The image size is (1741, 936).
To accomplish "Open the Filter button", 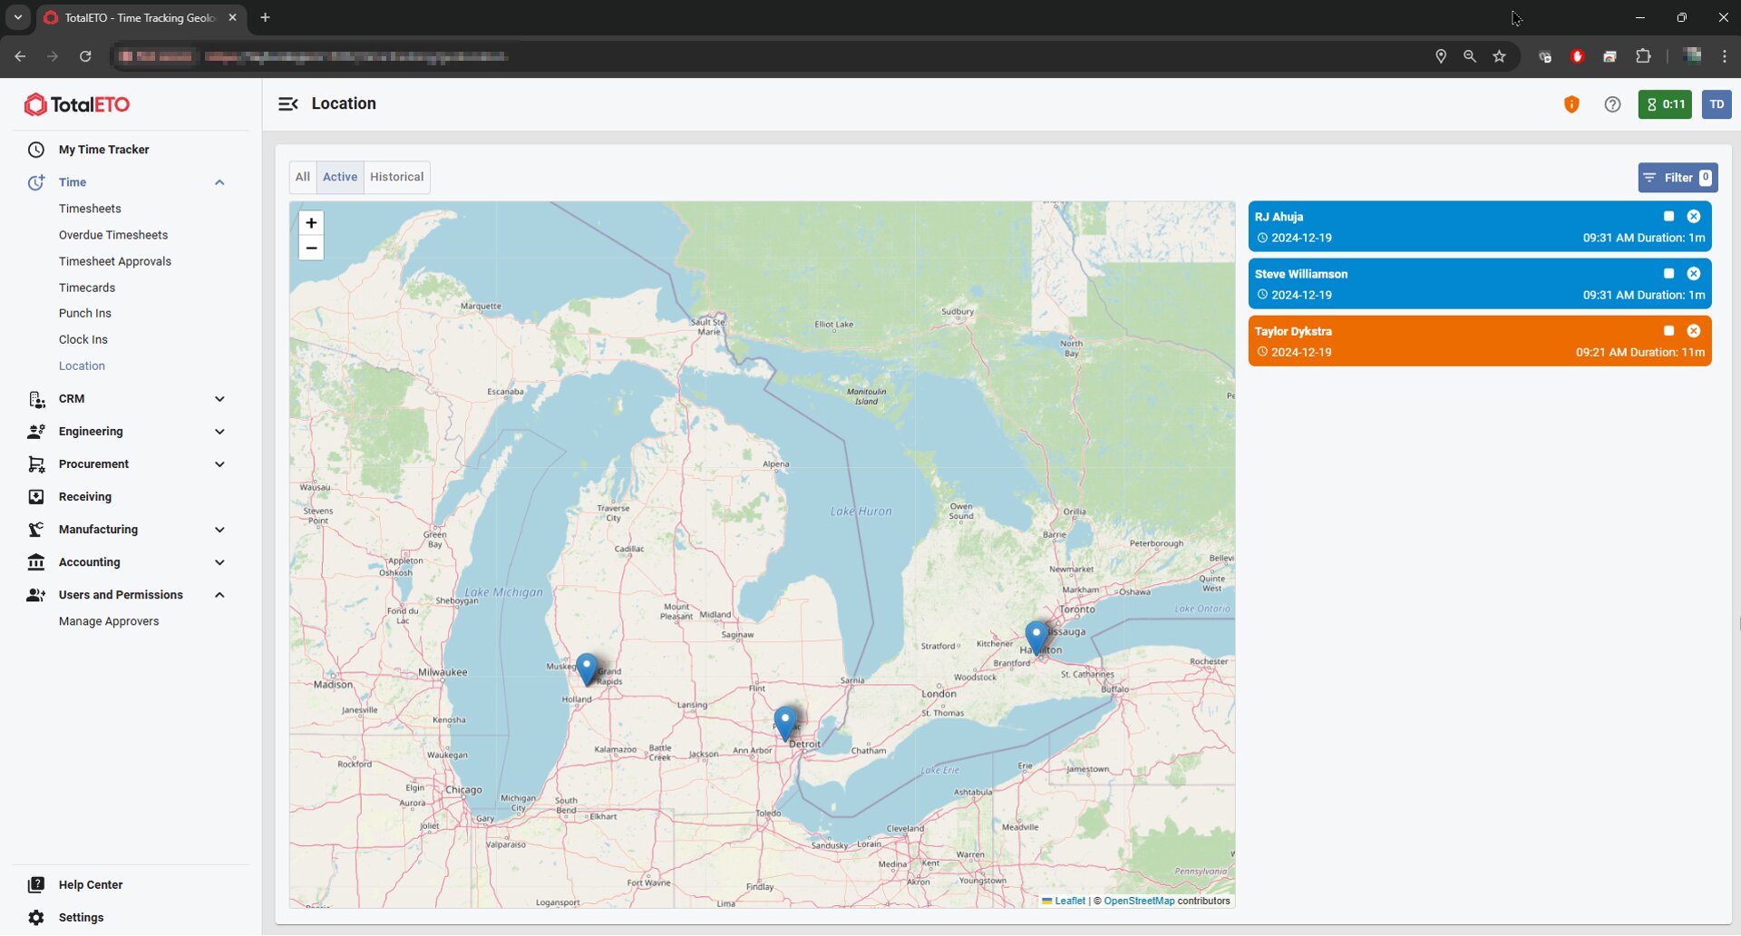I will coord(1677,178).
